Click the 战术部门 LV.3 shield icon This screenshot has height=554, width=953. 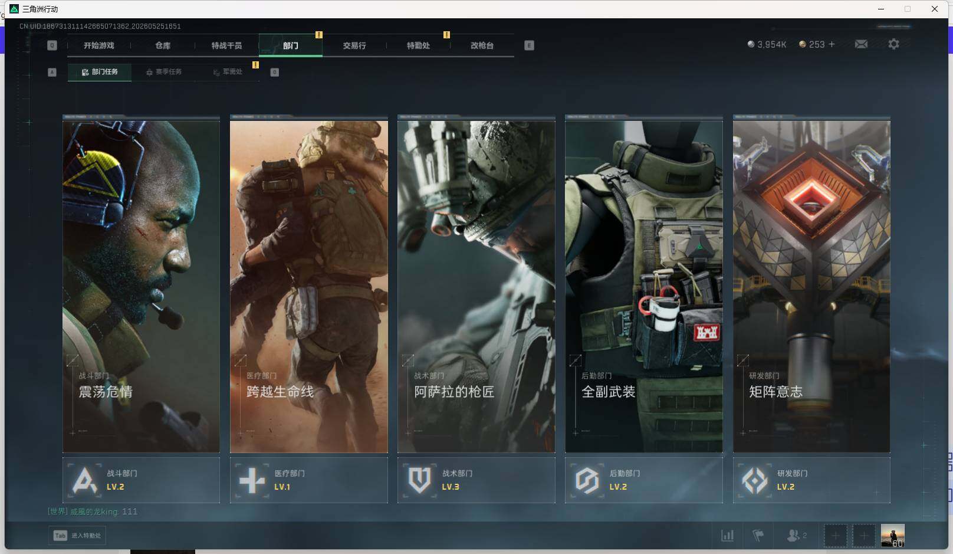point(419,480)
